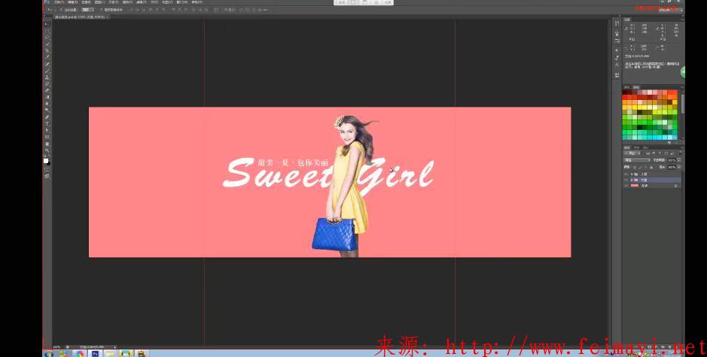Click the Windows Start button
Image resolution: width=707 pixels, height=357 pixels.
pos(48,352)
